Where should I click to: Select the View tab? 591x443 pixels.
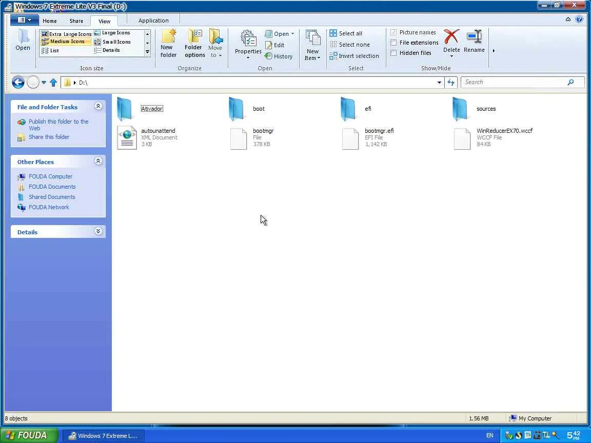[105, 21]
